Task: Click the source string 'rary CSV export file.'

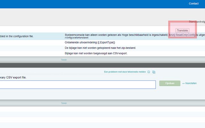Action: (x=13, y=77)
